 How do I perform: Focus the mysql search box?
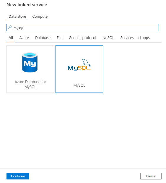pos(83,28)
